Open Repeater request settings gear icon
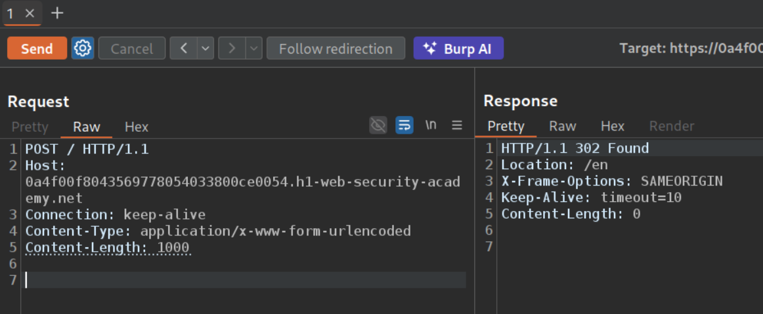The image size is (763, 314). (x=82, y=49)
